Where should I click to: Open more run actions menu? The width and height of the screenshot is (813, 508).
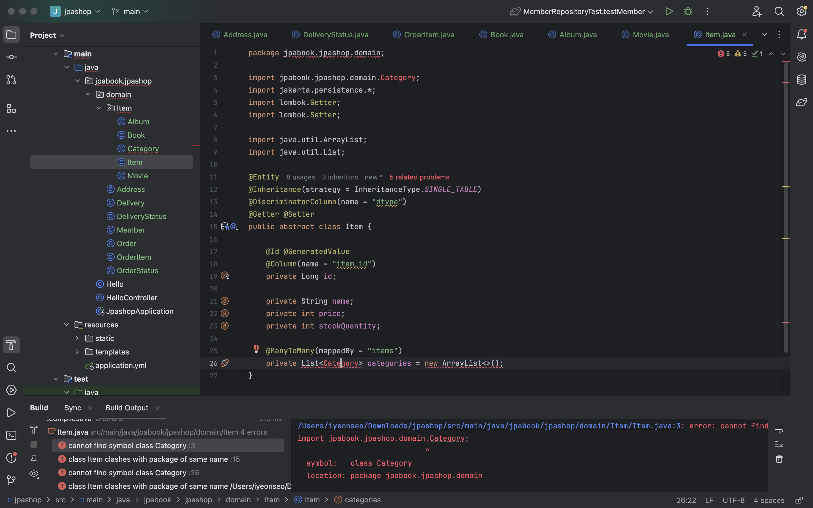pyautogui.click(x=707, y=11)
